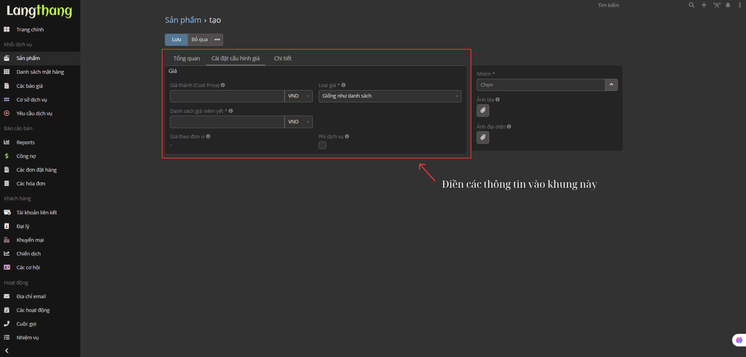Click the search magnifier icon
Viewport: 746px width, 357px height.
(691, 5)
